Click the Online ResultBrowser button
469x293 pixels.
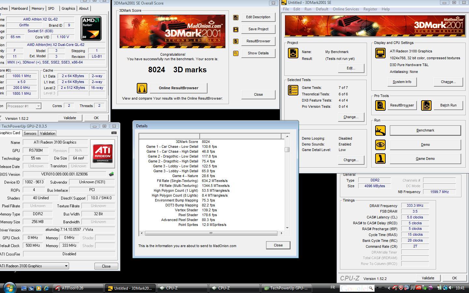(x=178, y=88)
